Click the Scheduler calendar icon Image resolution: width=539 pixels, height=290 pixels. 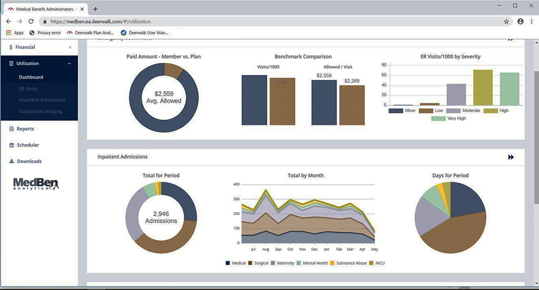[12, 145]
